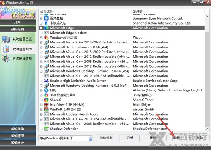211x150 pixels.
Task: Open the 系统清理 section
Action: click(x=18, y=136)
